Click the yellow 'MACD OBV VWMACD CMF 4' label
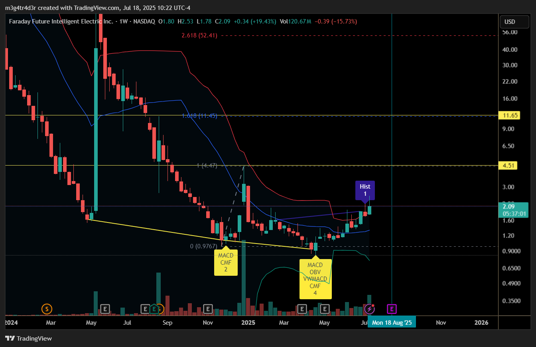Image resolution: width=536 pixels, height=347 pixels. 315,279
